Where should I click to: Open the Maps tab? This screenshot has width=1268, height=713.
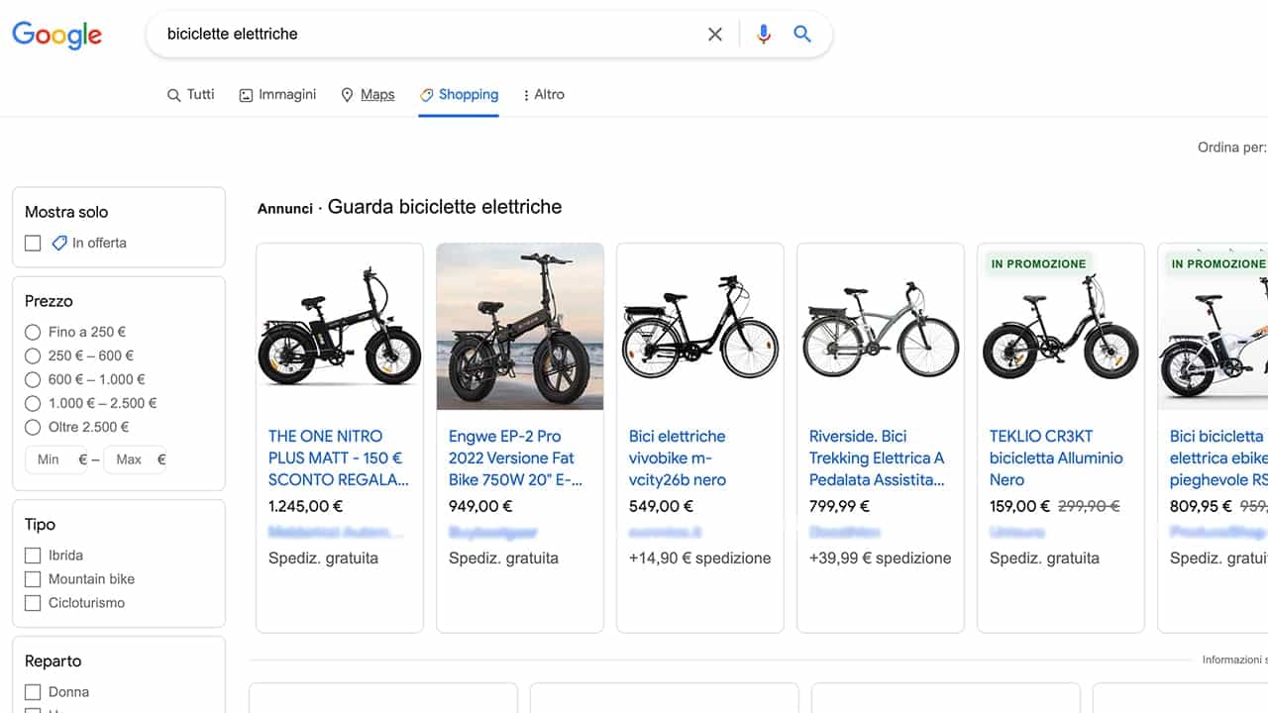[368, 94]
